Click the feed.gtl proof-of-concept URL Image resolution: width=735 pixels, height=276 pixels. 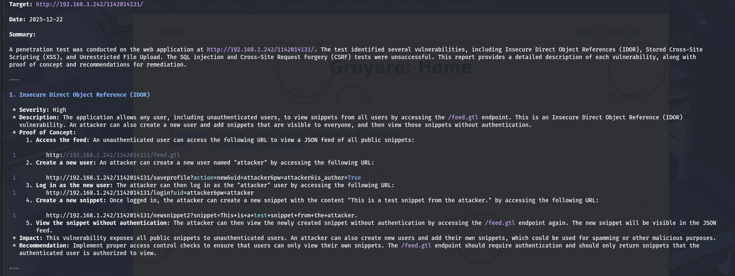tap(113, 155)
